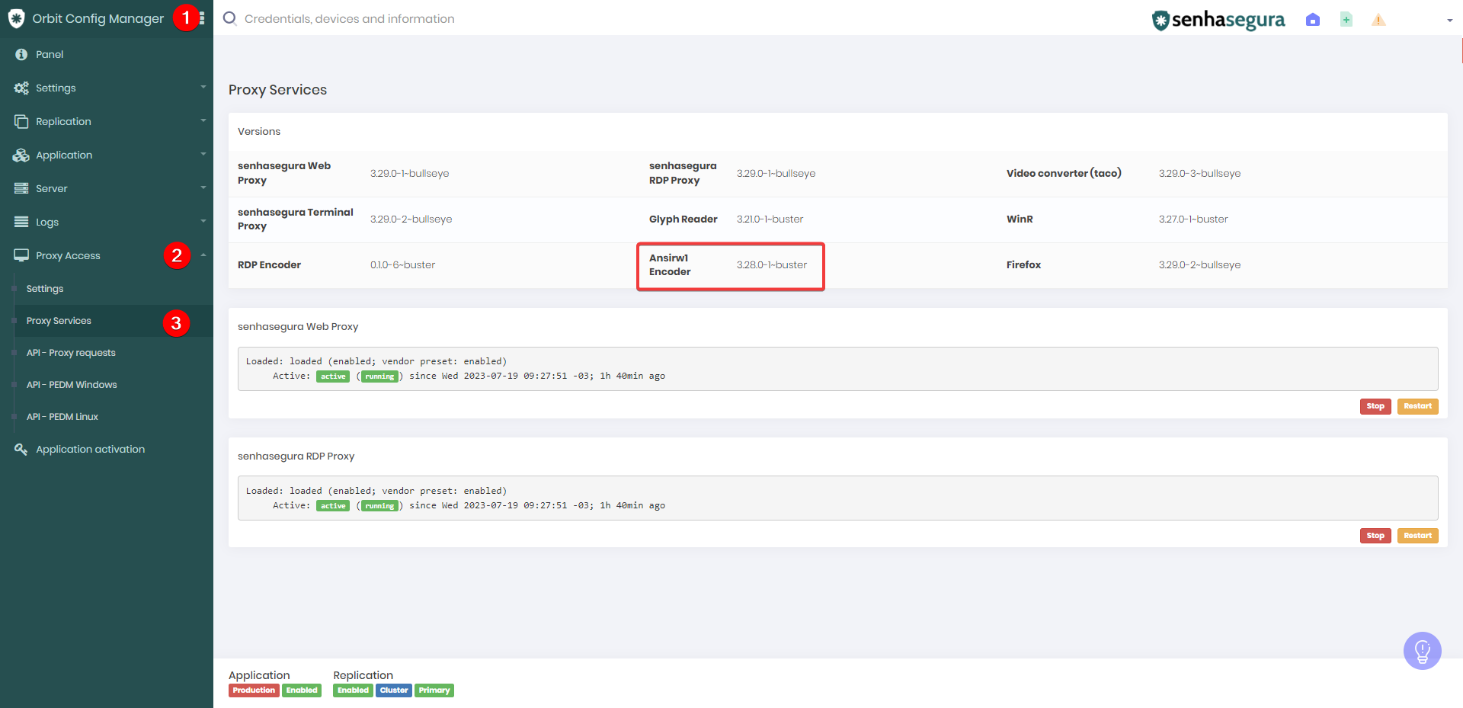Click the Panel info icon
This screenshot has width=1463, height=708.
[21, 54]
